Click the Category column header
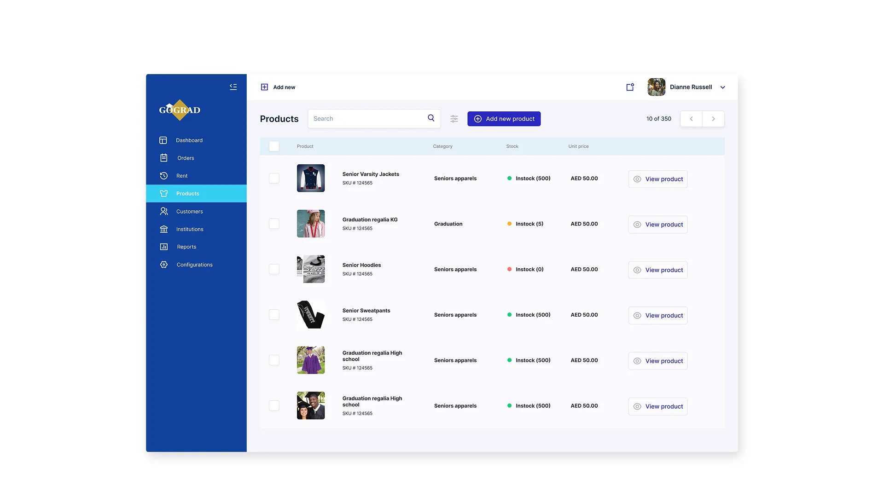This screenshot has width=884, height=497. pos(442,146)
